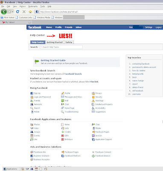The width and height of the screenshot is (163, 171).
Task: Click the Friends help topic icon
Action: (32, 100)
